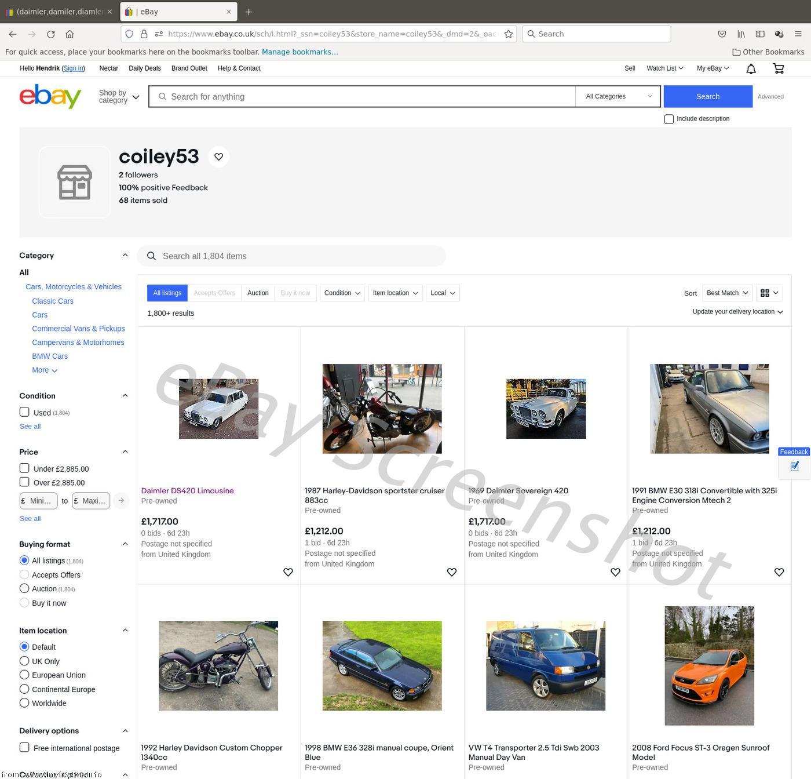Bookmark this page with star icon
Viewport: 811px width, 779px height.
point(508,34)
